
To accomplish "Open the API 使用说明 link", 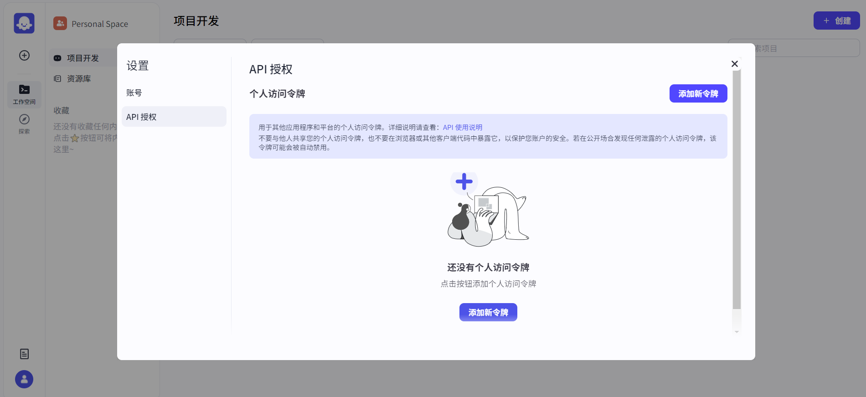I will point(462,128).
